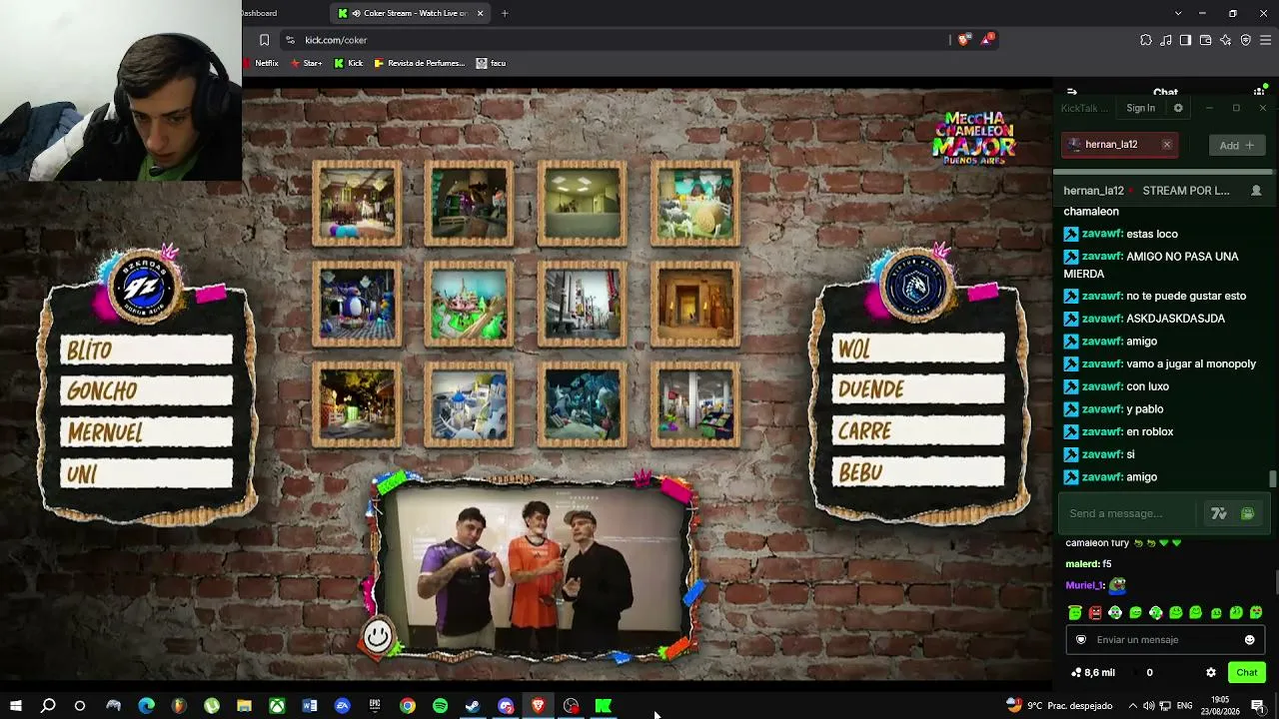The height and width of the screenshot is (719, 1279).
Task: Open the emoji picker in Kick chat
Action: click(x=1249, y=640)
